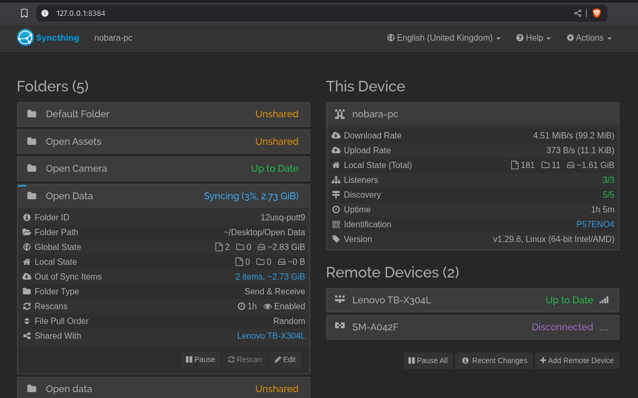Image resolution: width=638 pixels, height=398 pixels.
Task: Click the 1h 5m uptime value
Action: click(x=603, y=209)
